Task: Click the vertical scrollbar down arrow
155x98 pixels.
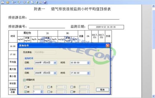Action: pos(153,96)
